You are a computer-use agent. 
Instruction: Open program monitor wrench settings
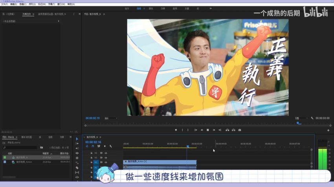[312, 118]
